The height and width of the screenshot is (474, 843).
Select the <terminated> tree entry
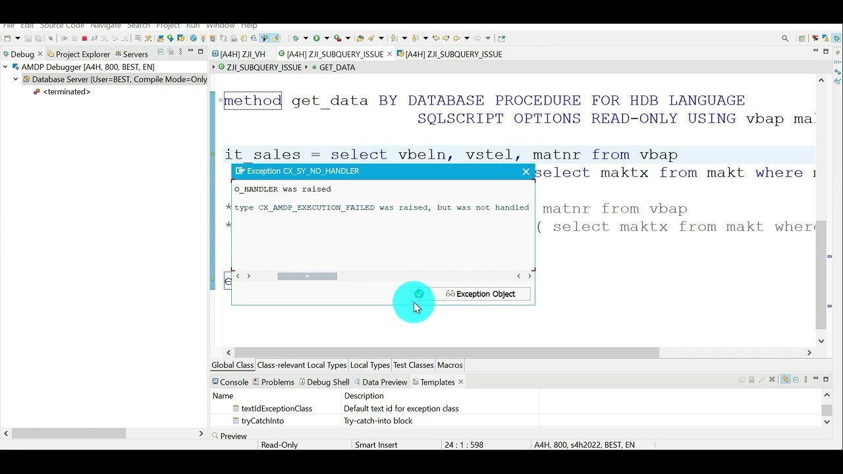(x=67, y=92)
